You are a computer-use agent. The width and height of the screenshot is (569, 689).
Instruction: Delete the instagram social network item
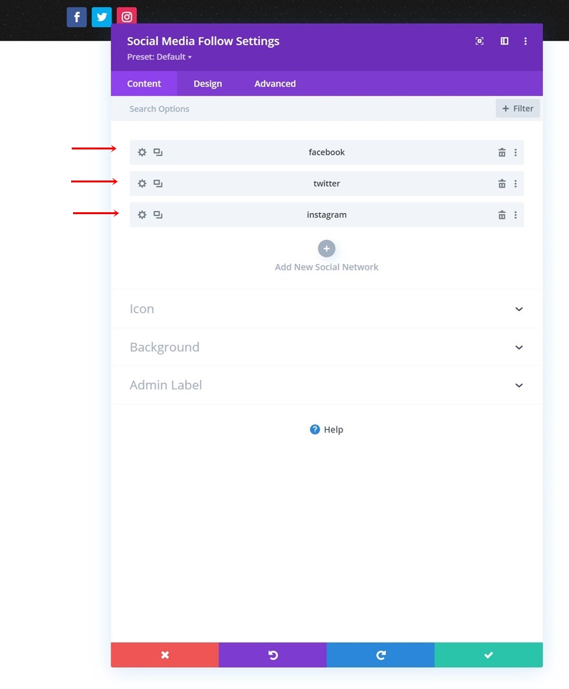click(501, 214)
